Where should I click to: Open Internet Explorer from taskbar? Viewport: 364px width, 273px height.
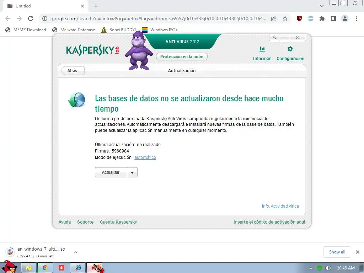click(78, 268)
